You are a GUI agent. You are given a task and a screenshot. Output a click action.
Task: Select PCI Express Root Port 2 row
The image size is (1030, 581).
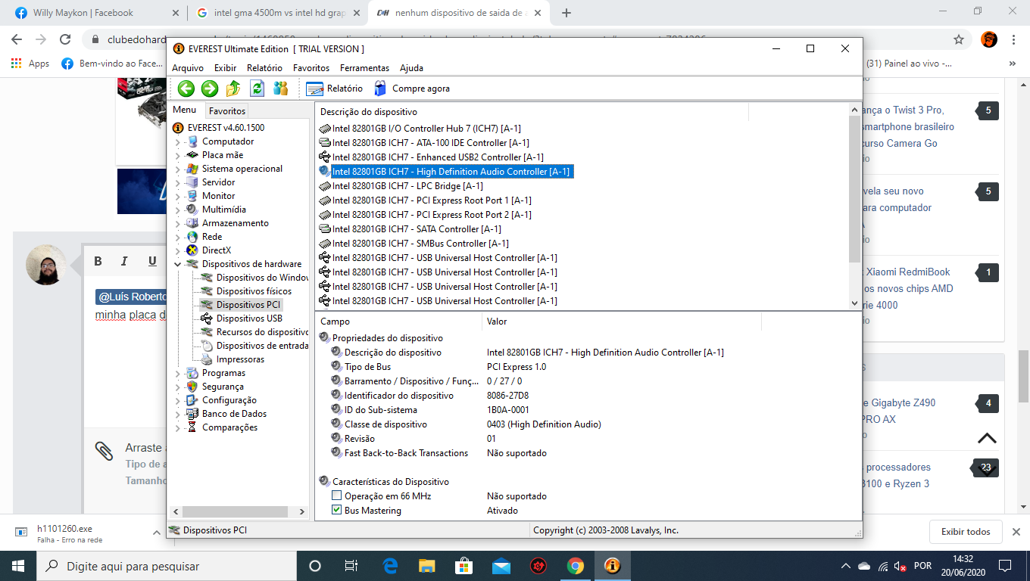tap(432, 215)
